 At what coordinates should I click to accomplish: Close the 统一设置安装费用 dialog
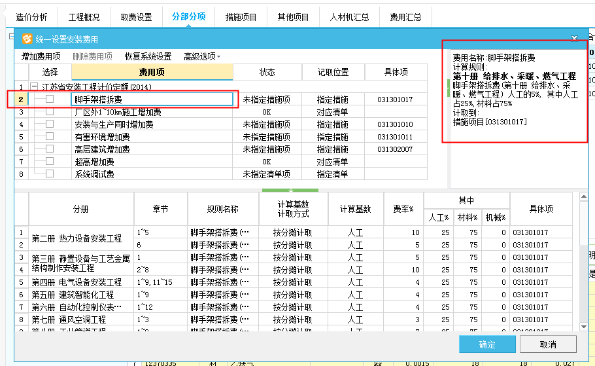(574, 39)
